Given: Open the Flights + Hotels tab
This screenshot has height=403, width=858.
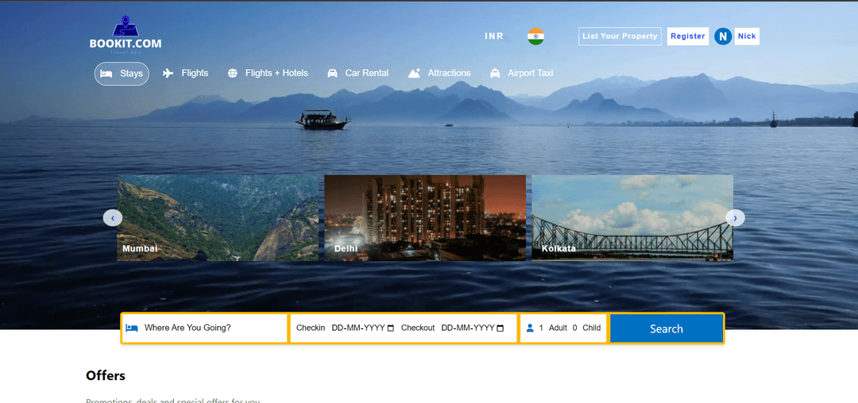Looking at the screenshot, I should pyautogui.click(x=268, y=73).
